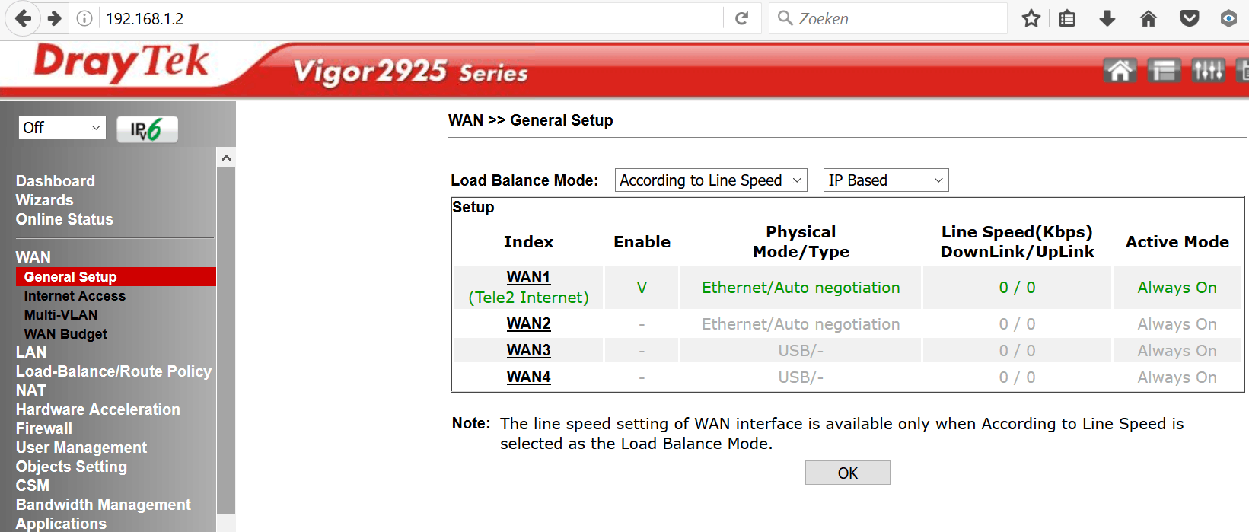Screen dimensions: 1249x532
Task: Go back using the browser back arrow
Action: tap(24, 18)
